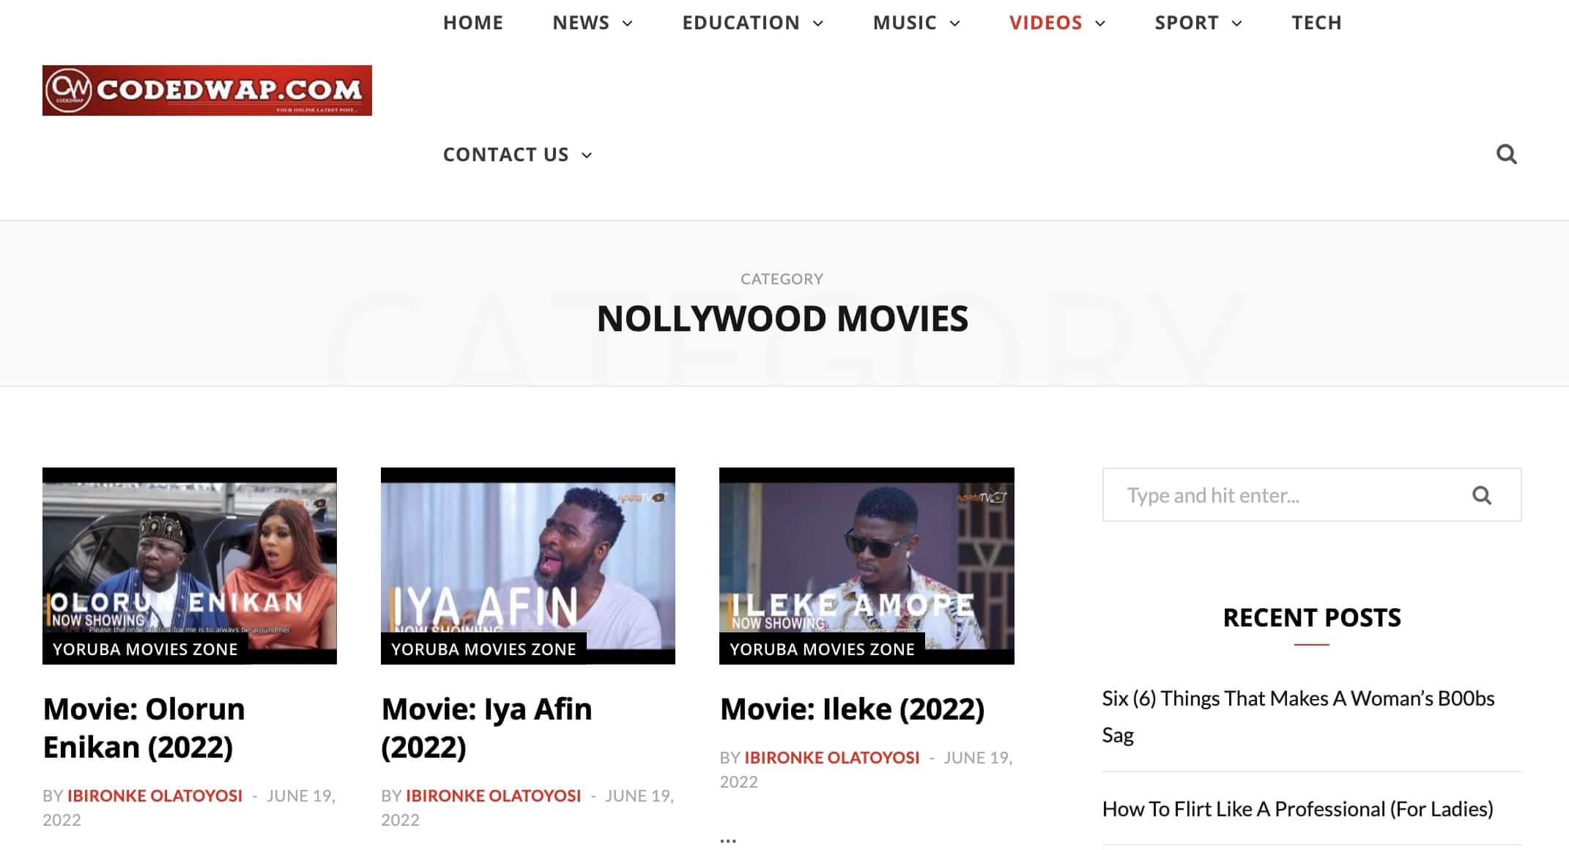The image size is (1569, 850).
Task: Expand the Contact Us chevron
Action: 587,155
